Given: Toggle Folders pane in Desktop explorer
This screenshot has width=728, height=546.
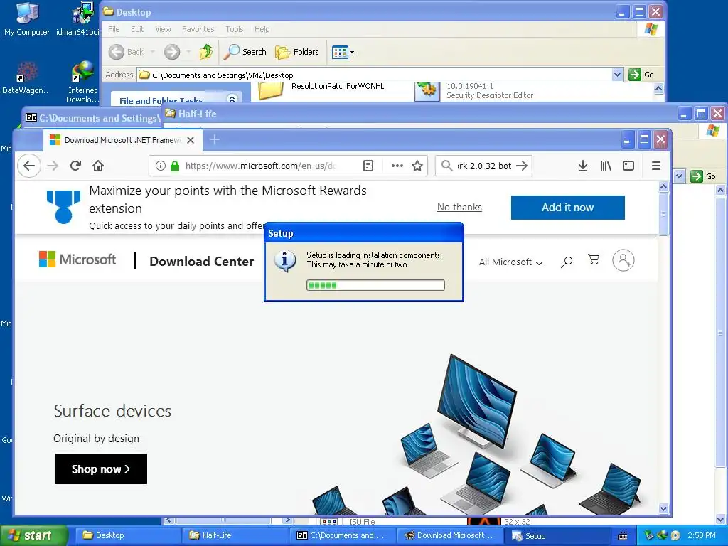Looking at the screenshot, I should [297, 52].
